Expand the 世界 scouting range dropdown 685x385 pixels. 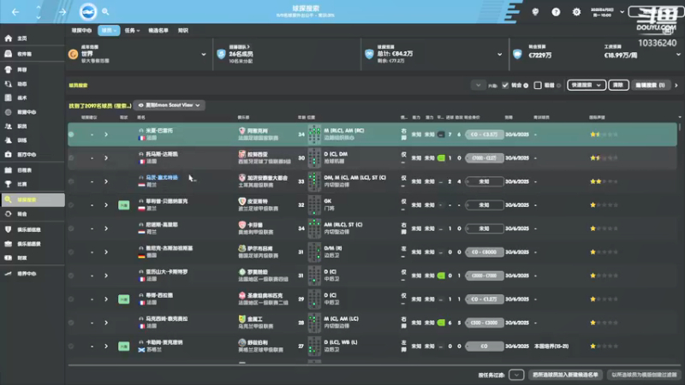204,55
